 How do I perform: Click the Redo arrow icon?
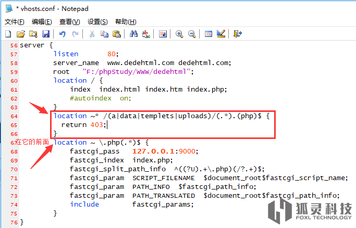coord(75,34)
